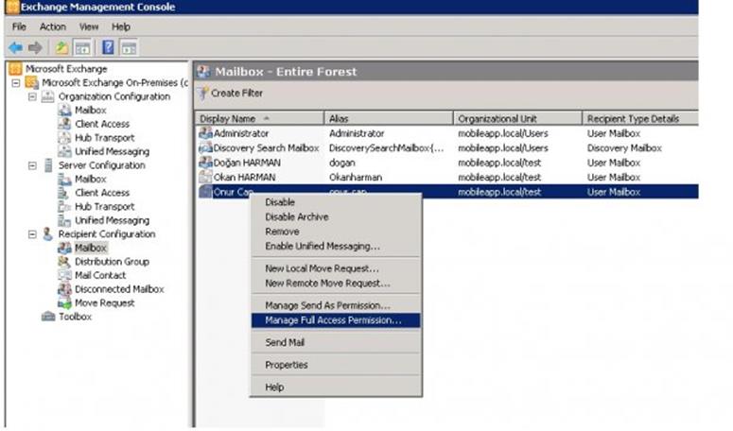This screenshot has height=431, width=733.
Task: Click the Exchange Management Console title icon
Action: tap(12, 7)
